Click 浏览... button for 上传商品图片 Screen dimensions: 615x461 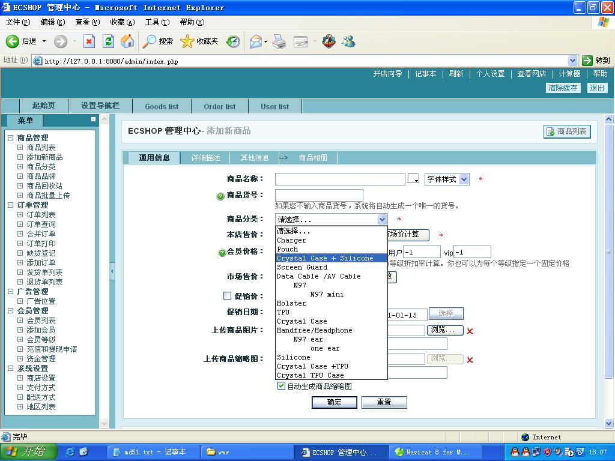[x=445, y=330]
